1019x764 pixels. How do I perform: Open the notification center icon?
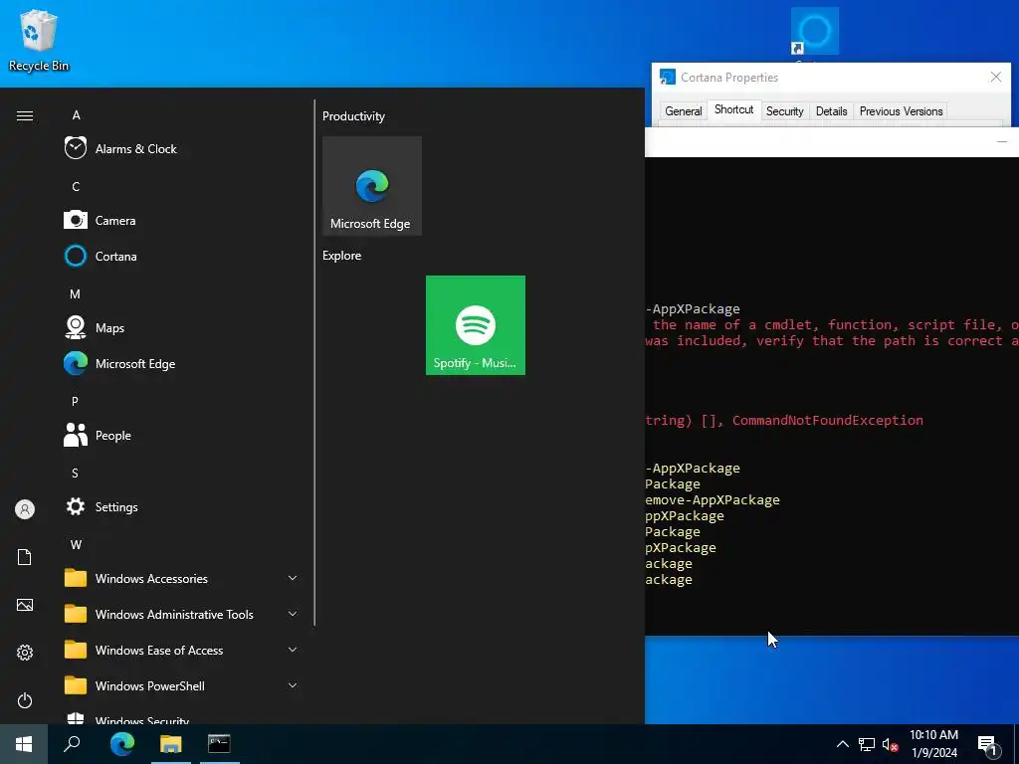(x=987, y=745)
